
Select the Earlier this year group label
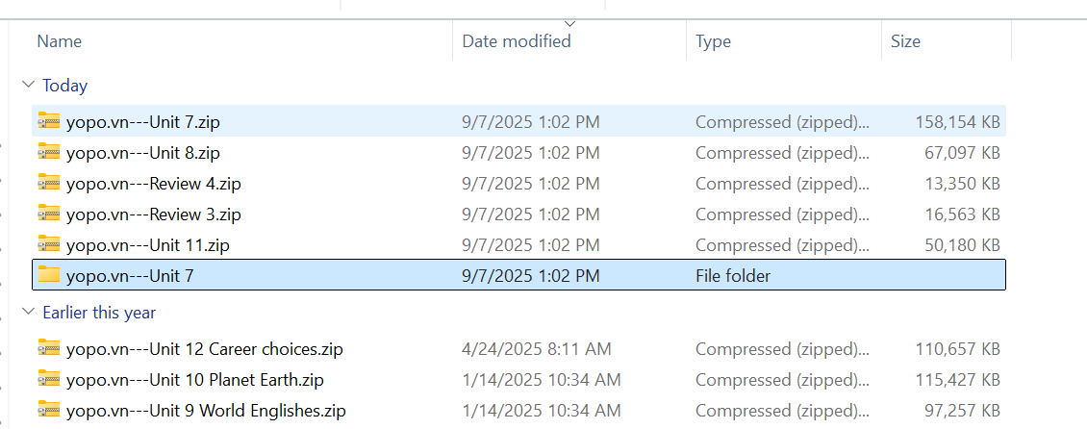point(99,313)
